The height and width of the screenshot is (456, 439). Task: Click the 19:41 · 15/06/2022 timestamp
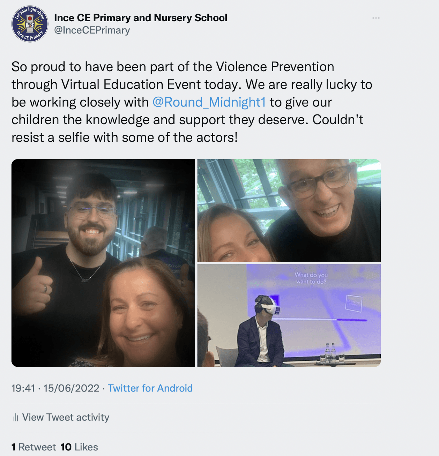(x=55, y=388)
